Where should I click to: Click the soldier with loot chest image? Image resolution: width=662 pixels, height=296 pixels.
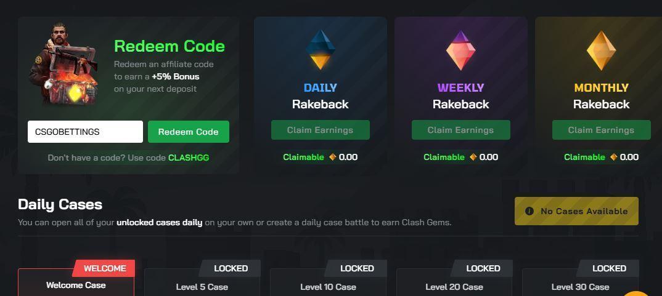click(64, 66)
